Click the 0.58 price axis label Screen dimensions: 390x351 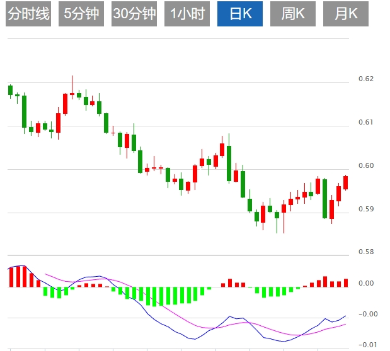coord(366,253)
